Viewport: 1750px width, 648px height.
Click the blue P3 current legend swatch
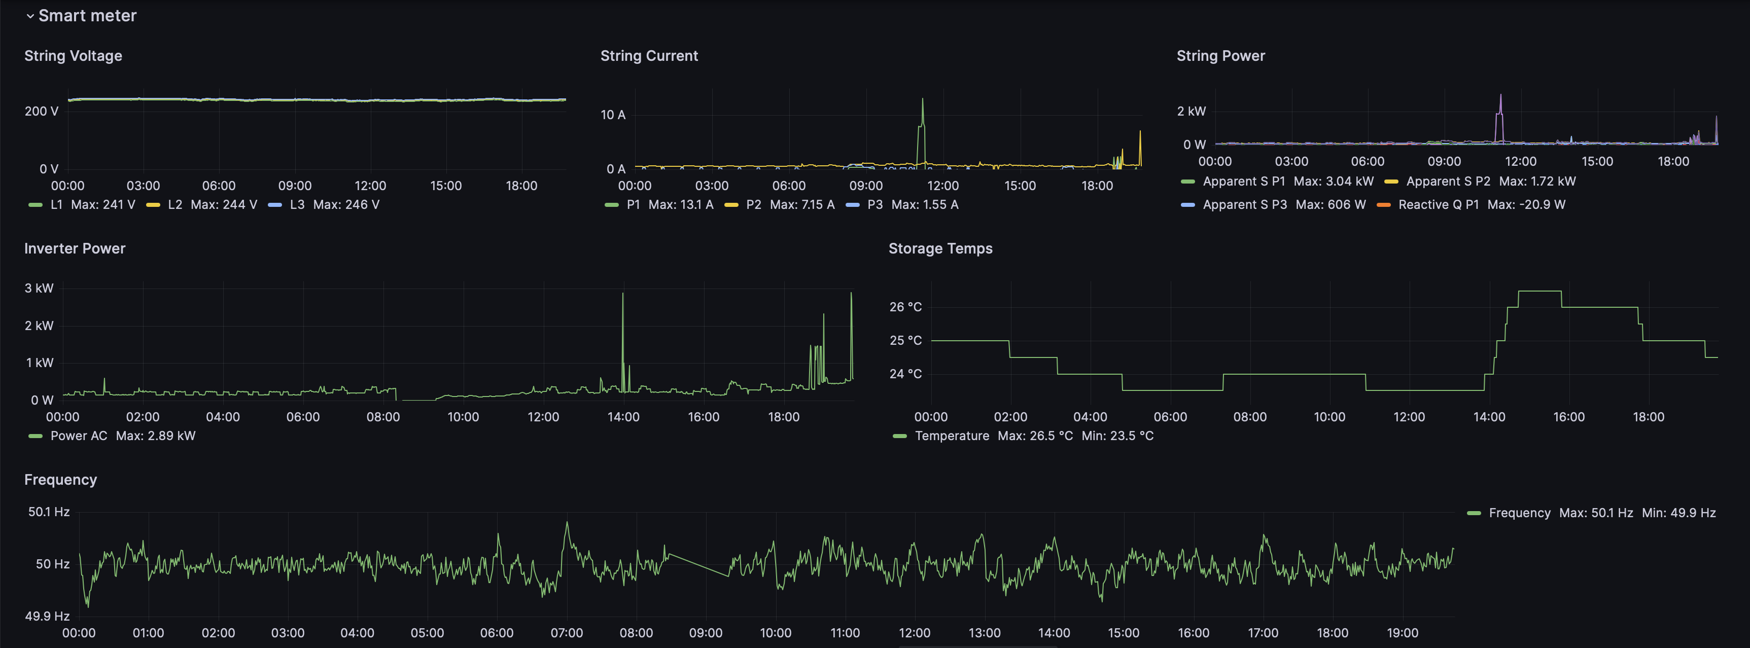(x=853, y=204)
